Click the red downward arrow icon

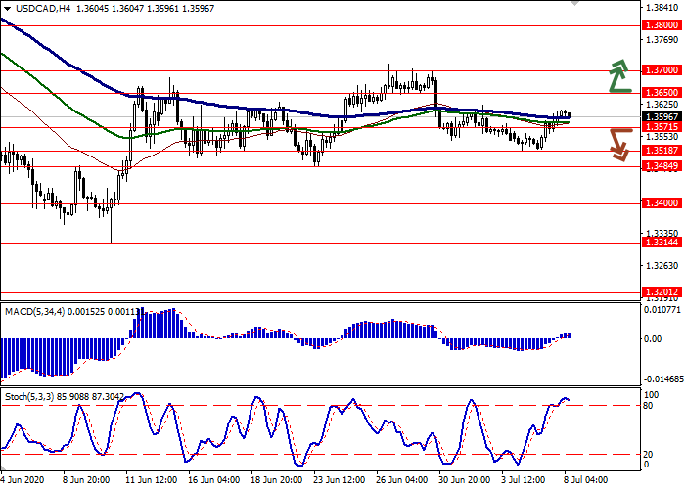pos(618,143)
